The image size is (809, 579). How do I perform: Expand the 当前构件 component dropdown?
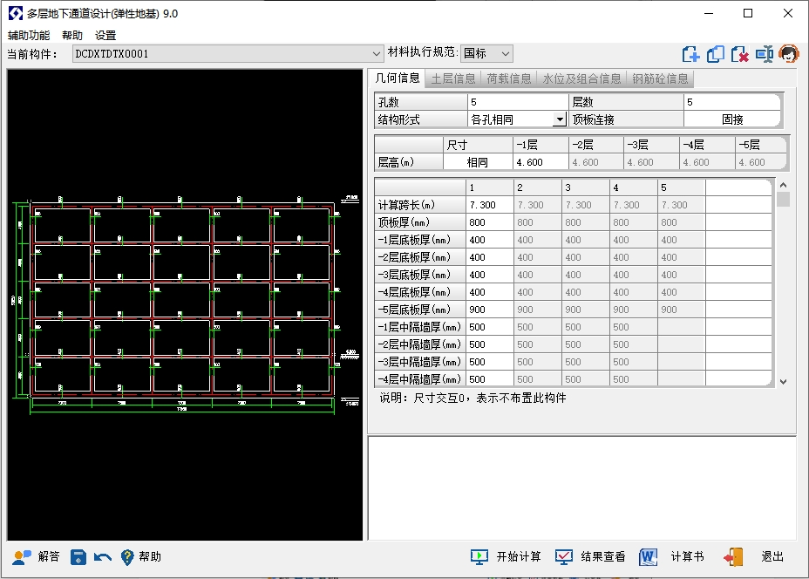[377, 54]
